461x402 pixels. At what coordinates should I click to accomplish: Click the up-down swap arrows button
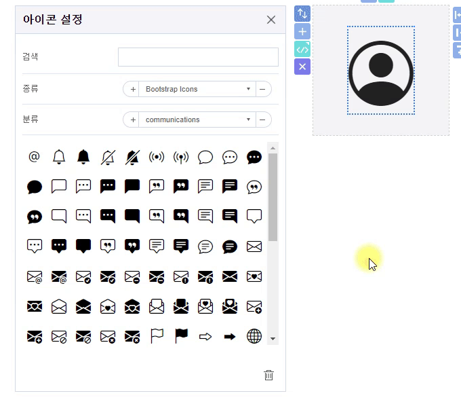point(302,14)
